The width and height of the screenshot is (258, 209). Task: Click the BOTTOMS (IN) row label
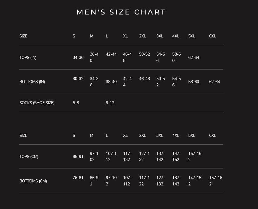click(32, 82)
